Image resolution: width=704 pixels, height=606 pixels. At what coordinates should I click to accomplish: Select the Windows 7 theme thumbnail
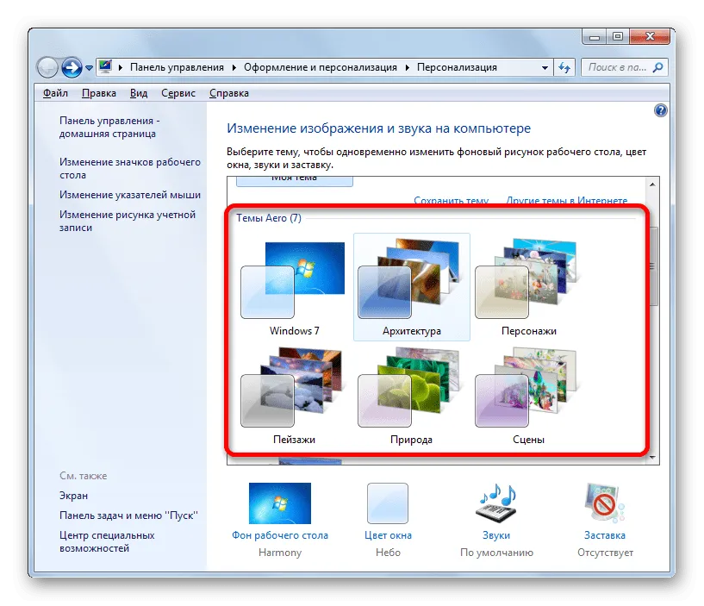tap(294, 288)
